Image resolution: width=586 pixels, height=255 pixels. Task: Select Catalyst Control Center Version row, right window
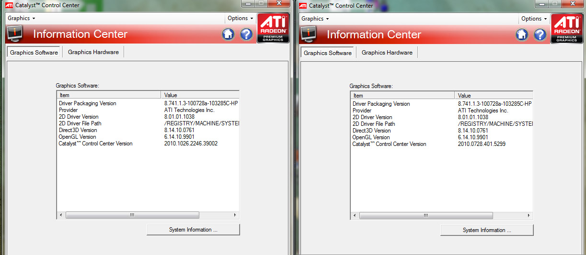(442, 144)
